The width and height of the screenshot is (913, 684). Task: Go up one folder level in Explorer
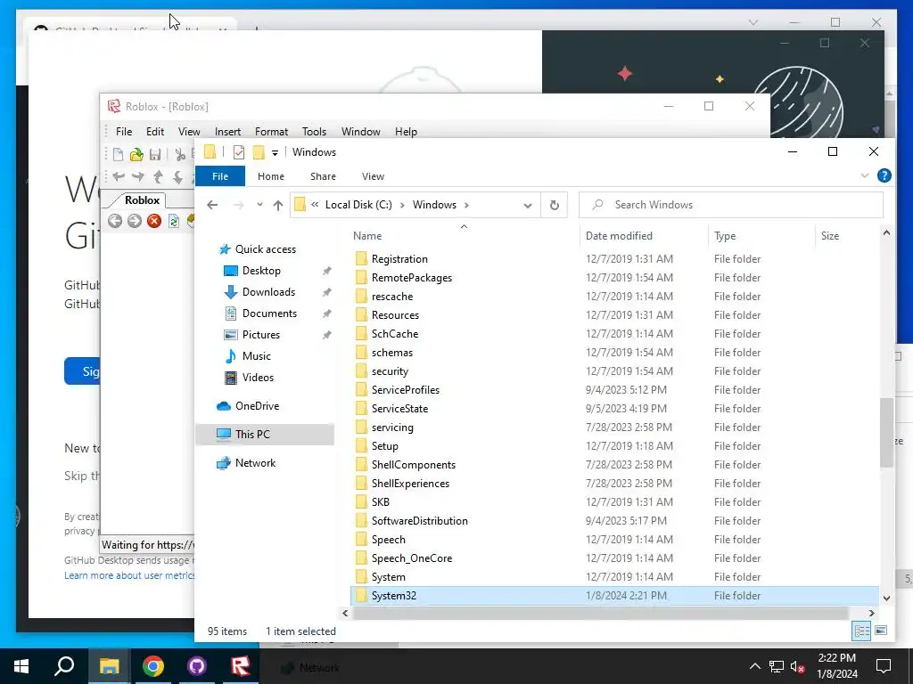tap(278, 205)
